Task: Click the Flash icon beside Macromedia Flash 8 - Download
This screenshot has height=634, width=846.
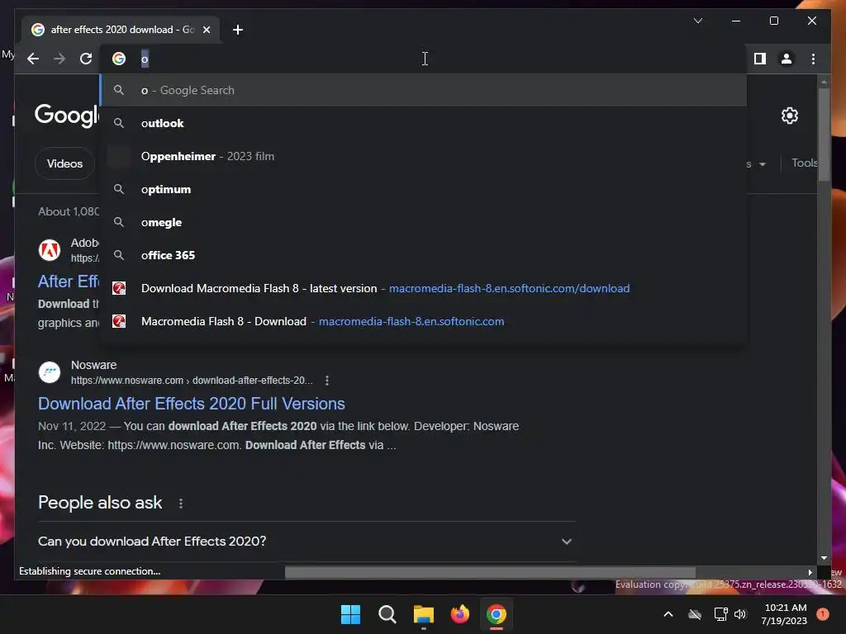Action: click(x=119, y=321)
